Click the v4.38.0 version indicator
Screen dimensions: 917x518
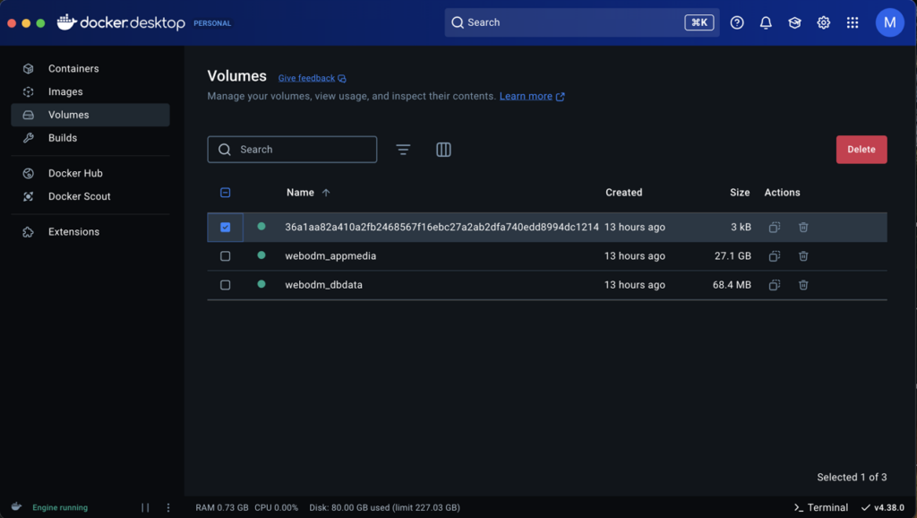point(882,507)
